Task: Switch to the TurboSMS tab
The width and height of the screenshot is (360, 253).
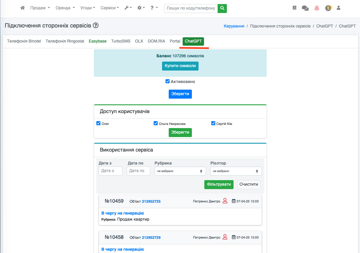Action: 121,41
